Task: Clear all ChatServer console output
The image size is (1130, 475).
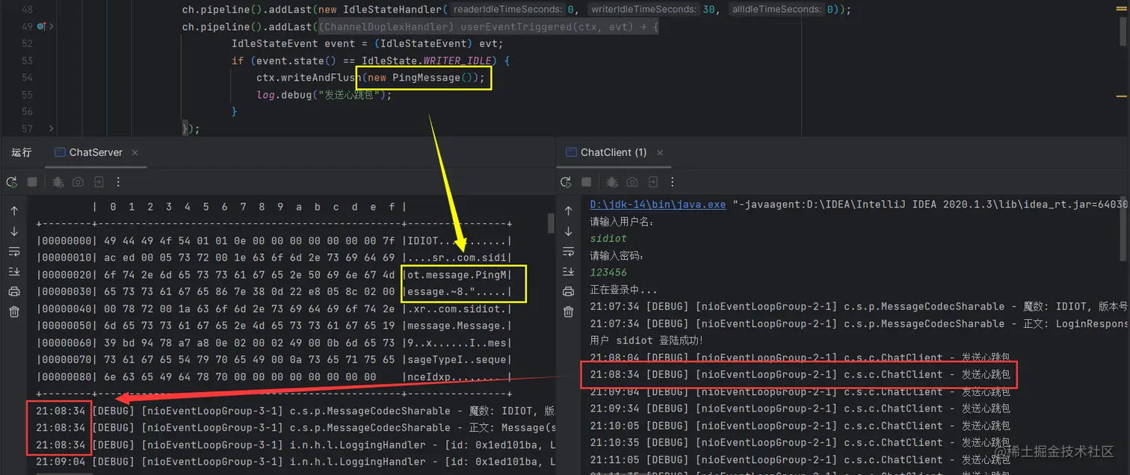Action: click(13, 312)
